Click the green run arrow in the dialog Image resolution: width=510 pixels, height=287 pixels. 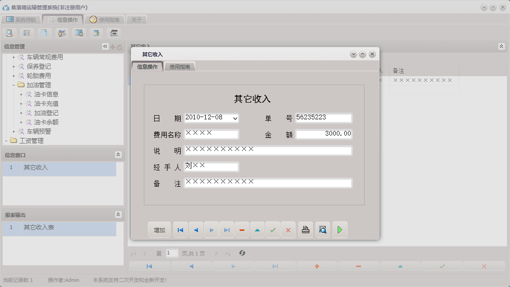pyautogui.click(x=340, y=229)
